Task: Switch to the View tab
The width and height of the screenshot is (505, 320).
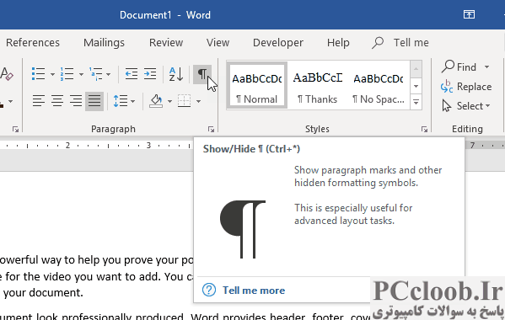Action: tap(218, 42)
